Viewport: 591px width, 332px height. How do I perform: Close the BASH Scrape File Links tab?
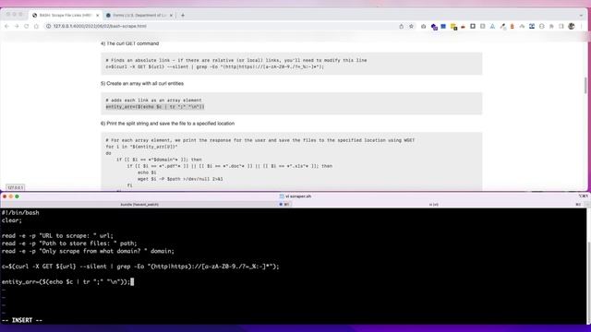[97, 16]
